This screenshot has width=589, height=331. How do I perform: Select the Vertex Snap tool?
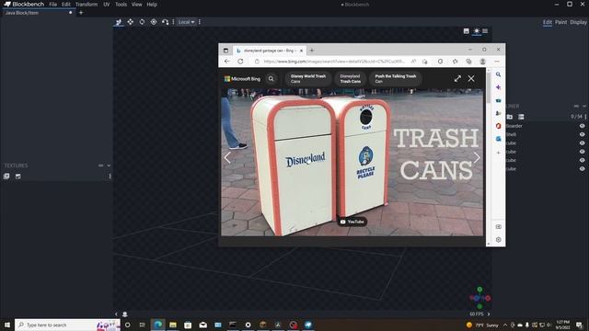[x=166, y=22]
